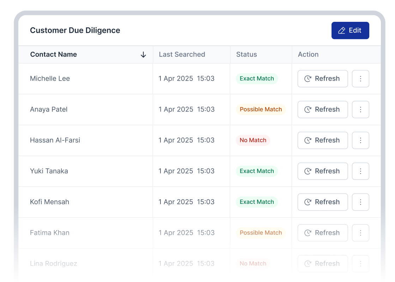Open the three-dot menu for Fatima Khan
The image size is (395, 282).
point(360,233)
